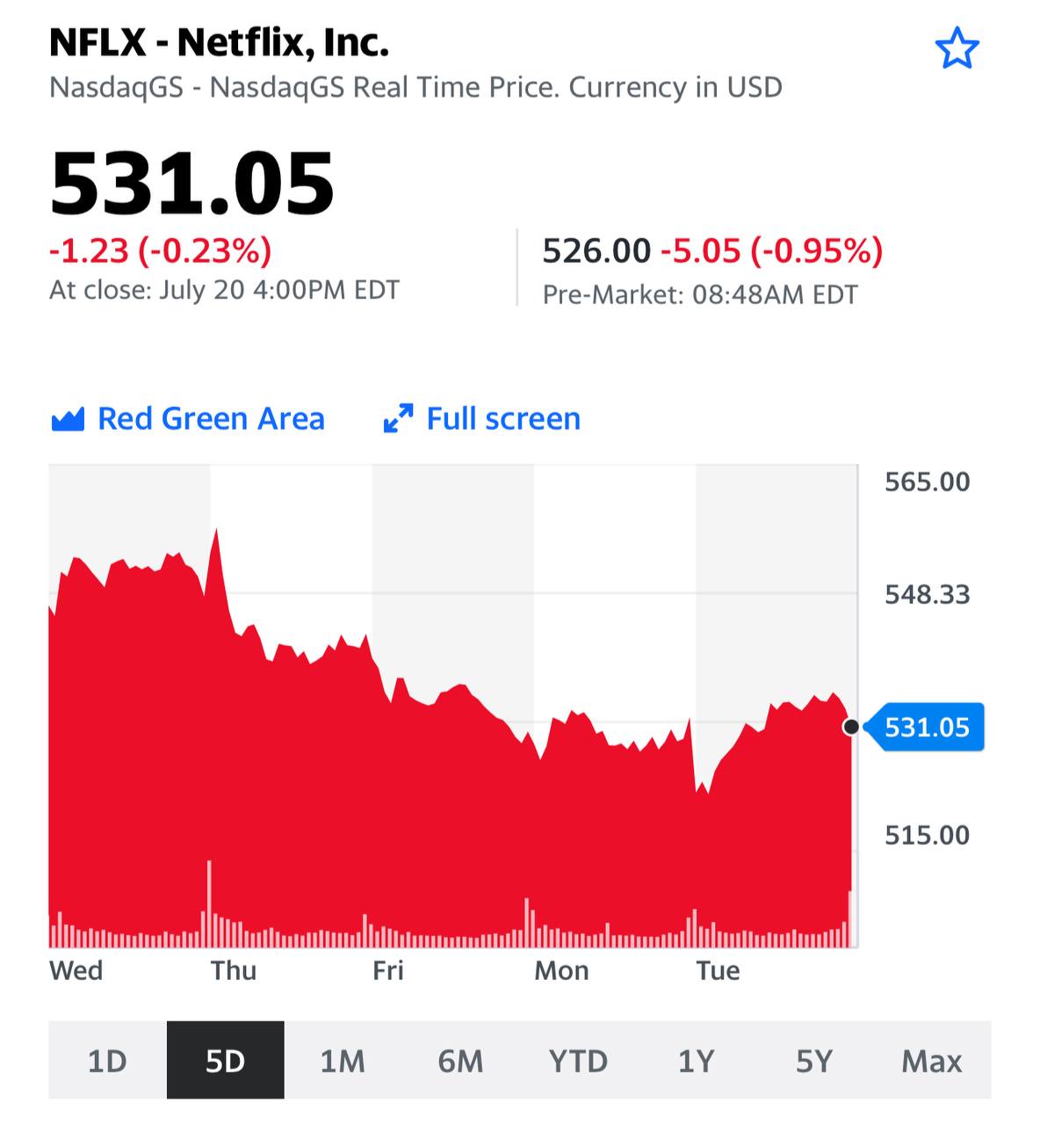The image size is (1040, 1125).
Task: Click the pre-market price 526.00
Action: point(596,251)
